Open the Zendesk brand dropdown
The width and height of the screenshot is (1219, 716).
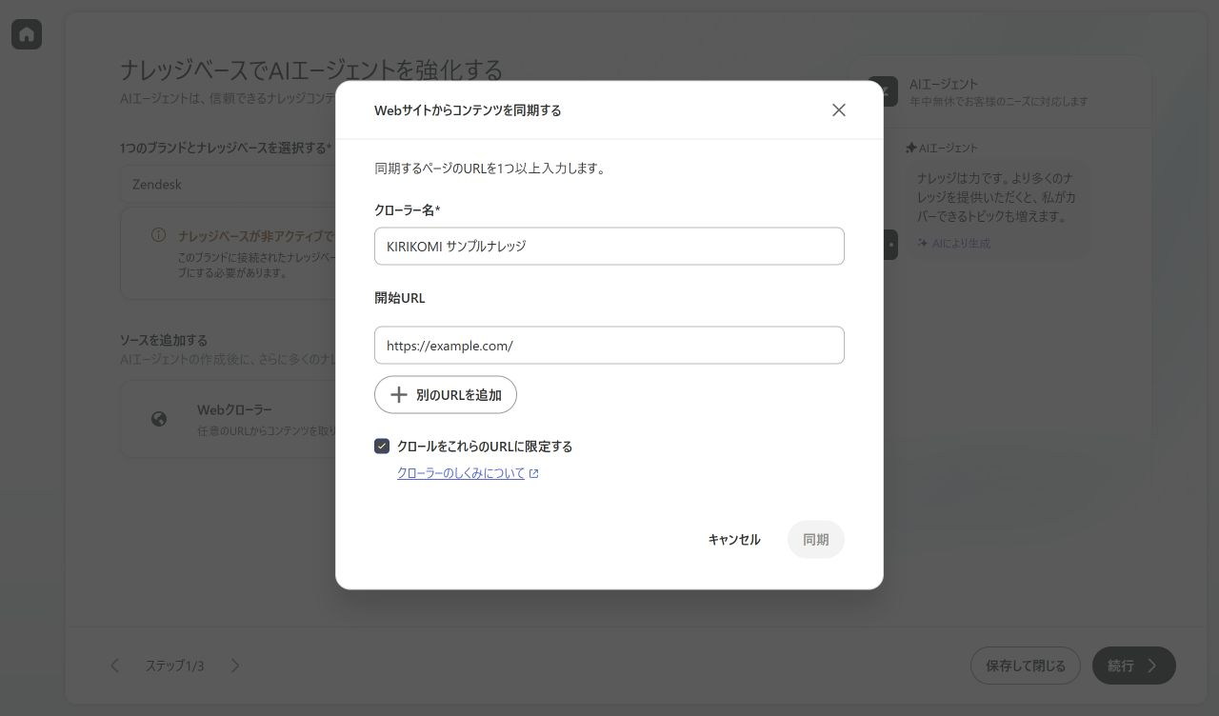click(x=229, y=185)
